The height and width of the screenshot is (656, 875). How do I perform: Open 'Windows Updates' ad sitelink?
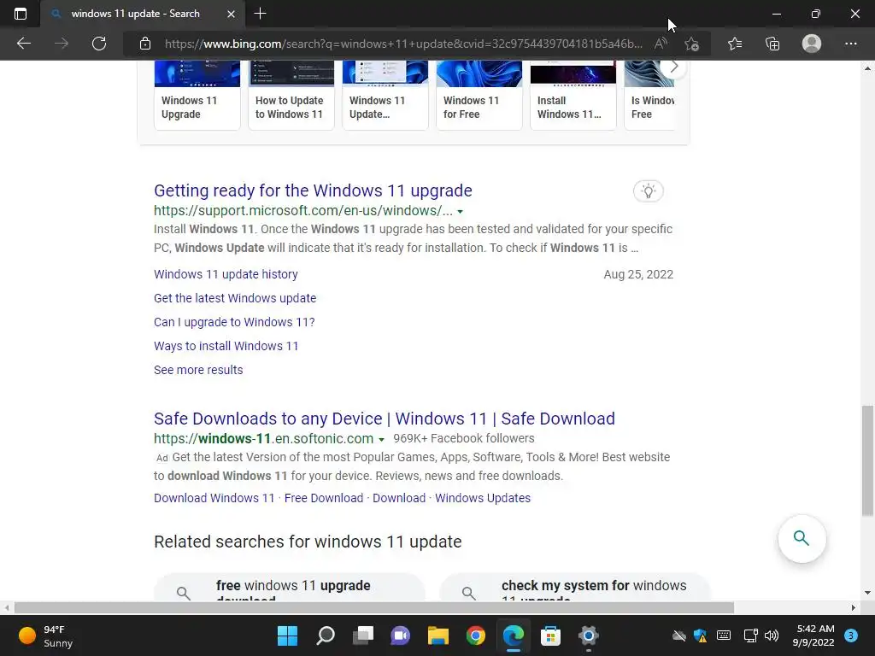coord(483,498)
